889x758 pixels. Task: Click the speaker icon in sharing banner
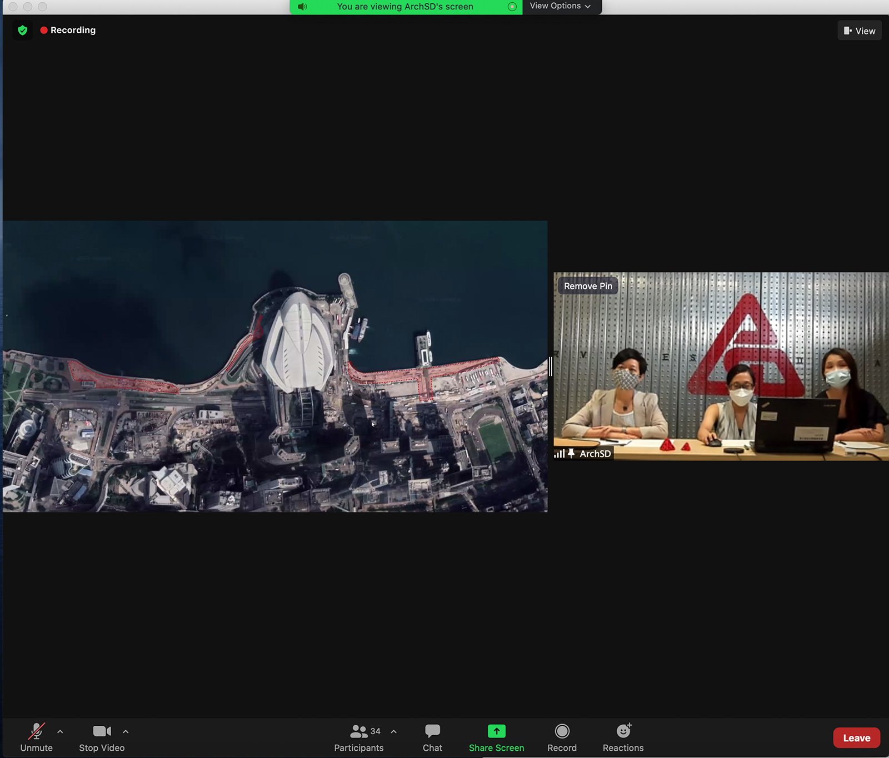coord(302,7)
